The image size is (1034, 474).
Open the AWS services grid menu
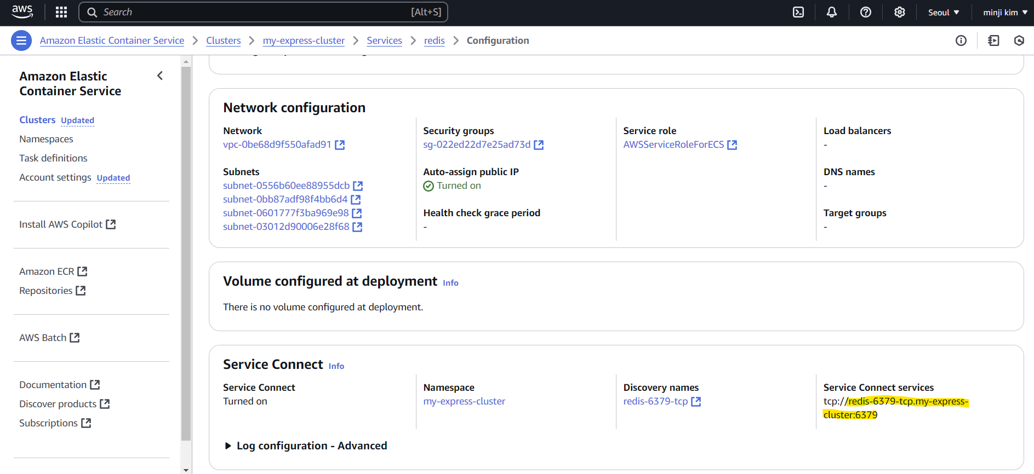61,12
